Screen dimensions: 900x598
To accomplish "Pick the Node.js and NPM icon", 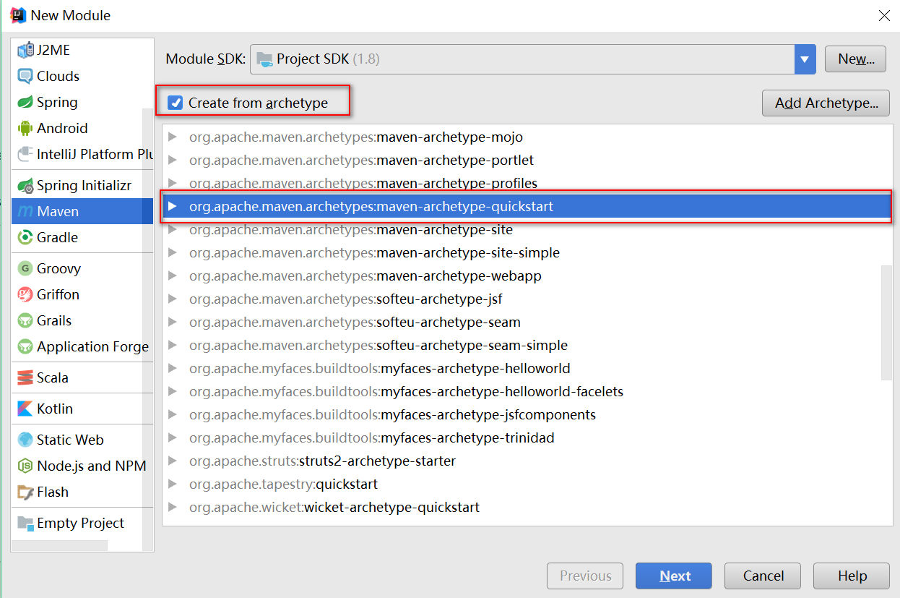I will (25, 466).
